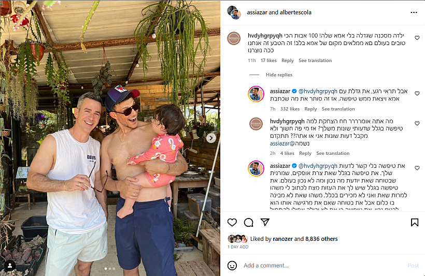Viewport: 425px width, 276px height.
Task: Like hvdyhgrpyqh's reply with 4 likes
Action: point(417,124)
